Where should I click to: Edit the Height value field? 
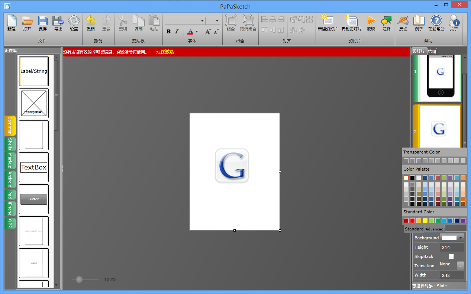(452, 247)
